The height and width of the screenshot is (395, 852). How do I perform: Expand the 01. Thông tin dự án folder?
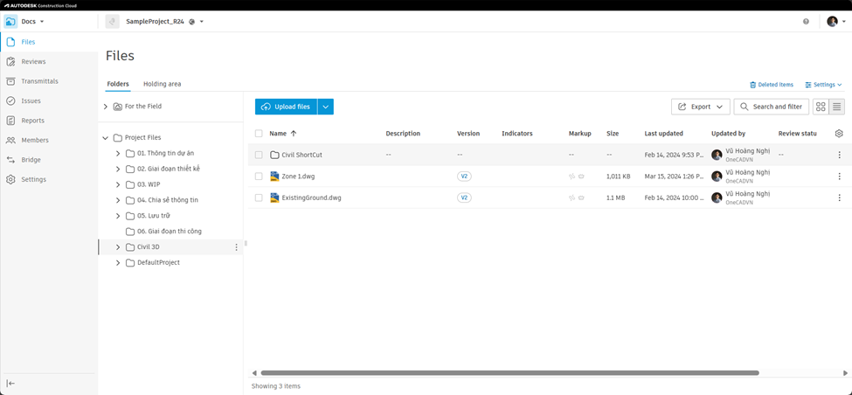click(118, 153)
